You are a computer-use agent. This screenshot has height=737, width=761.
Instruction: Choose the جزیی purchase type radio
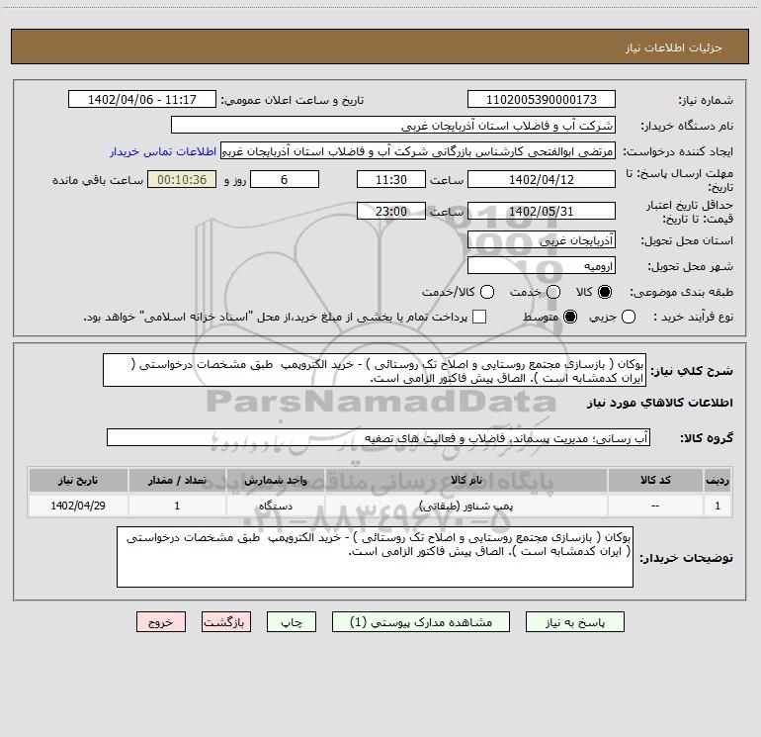[629, 318]
